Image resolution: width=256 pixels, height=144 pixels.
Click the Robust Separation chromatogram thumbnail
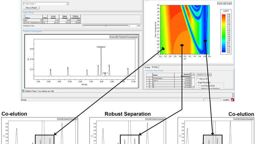[x=128, y=131]
